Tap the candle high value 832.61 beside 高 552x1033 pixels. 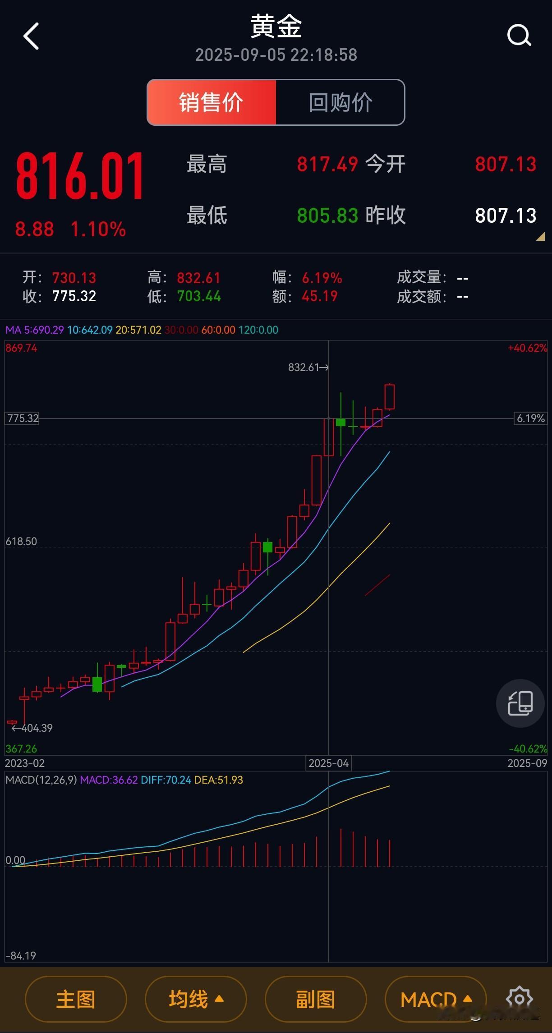[x=198, y=278]
